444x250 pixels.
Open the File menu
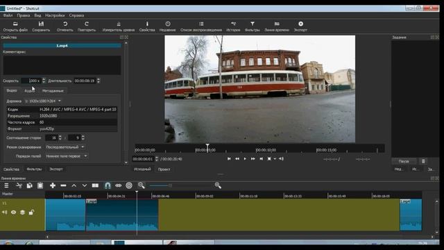pos(8,15)
